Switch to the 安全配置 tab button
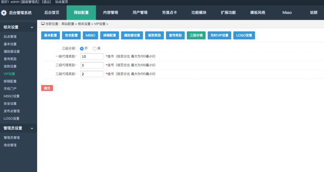This screenshot has width=324, height=172. [x=71, y=35]
